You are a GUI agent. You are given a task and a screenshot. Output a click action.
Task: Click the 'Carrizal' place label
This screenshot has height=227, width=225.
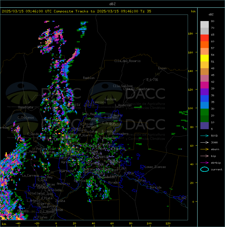click(x=80, y=181)
